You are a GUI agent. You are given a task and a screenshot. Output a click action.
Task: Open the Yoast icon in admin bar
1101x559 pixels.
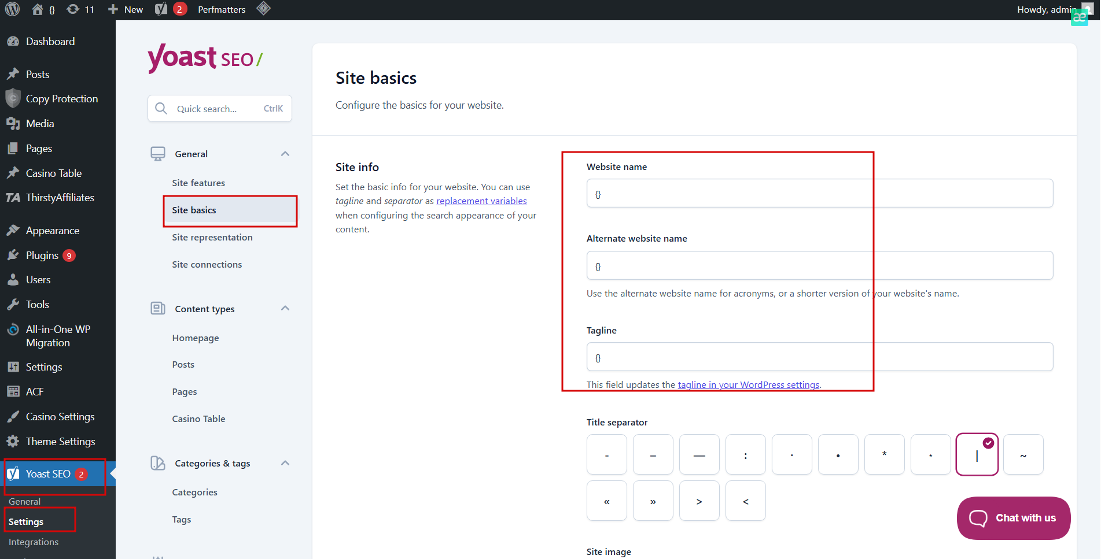tap(161, 9)
